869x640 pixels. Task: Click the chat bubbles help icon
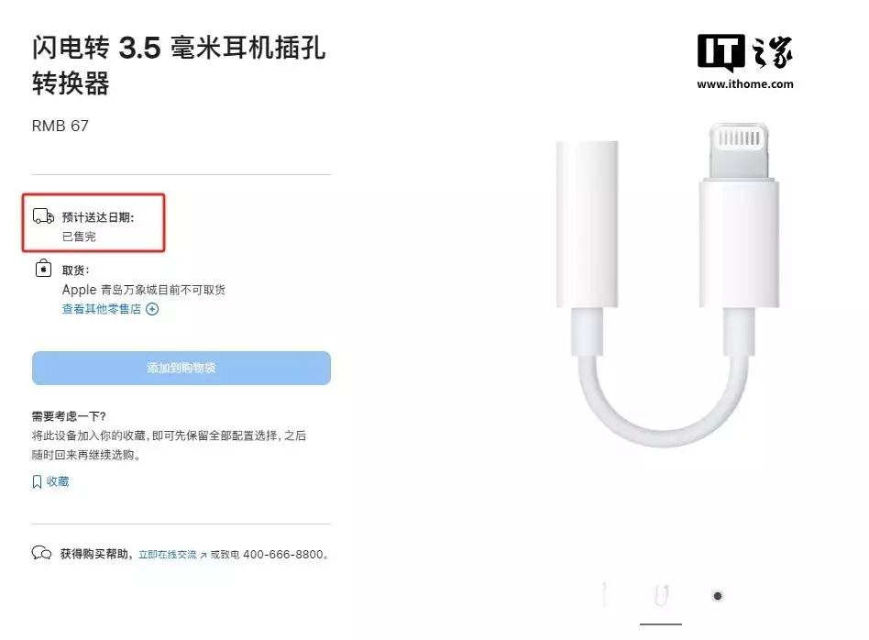41,553
